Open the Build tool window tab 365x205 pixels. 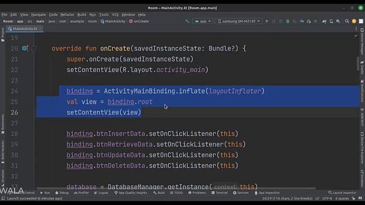pyautogui.click(x=159, y=192)
